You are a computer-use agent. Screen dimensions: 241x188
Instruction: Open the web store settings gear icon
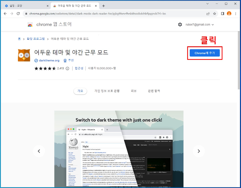(x=180, y=25)
